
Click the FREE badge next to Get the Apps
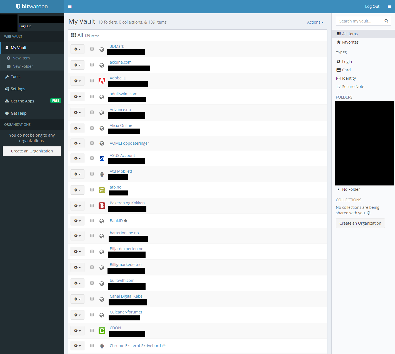[x=56, y=101]
